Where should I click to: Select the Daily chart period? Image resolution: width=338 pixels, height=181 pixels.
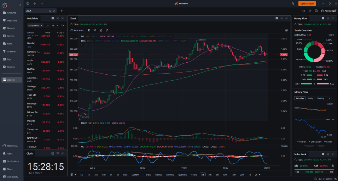tap(148, 175)
